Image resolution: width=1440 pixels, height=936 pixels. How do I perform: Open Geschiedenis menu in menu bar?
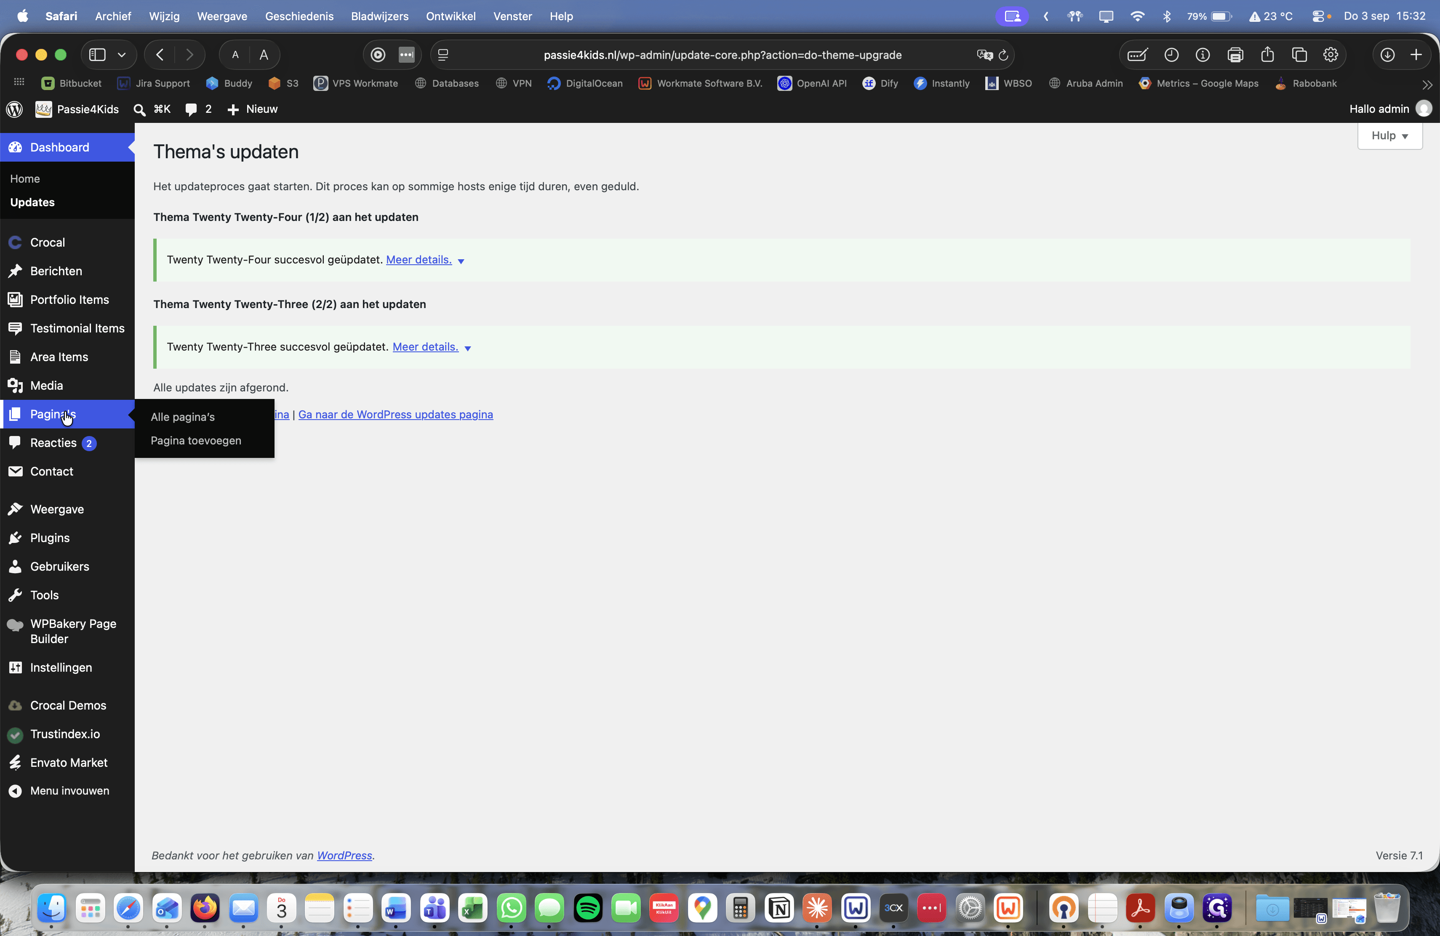pos(299,16)
